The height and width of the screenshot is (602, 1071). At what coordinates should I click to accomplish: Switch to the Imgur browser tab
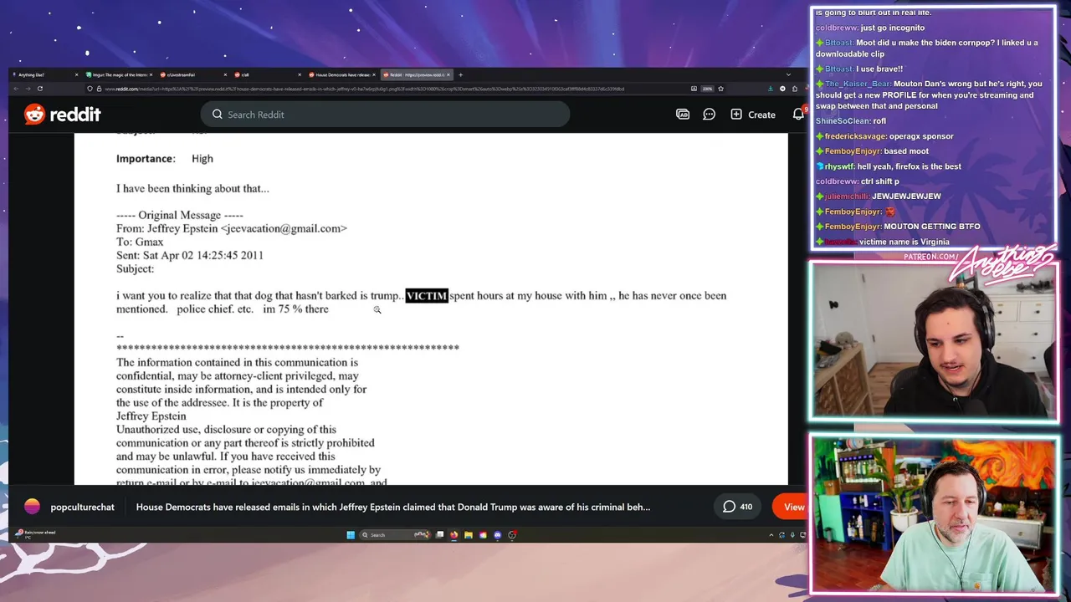pos(120,74)
